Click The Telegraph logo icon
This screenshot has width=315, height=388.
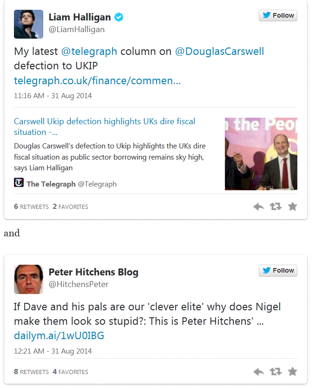click(x=19, y=183)
